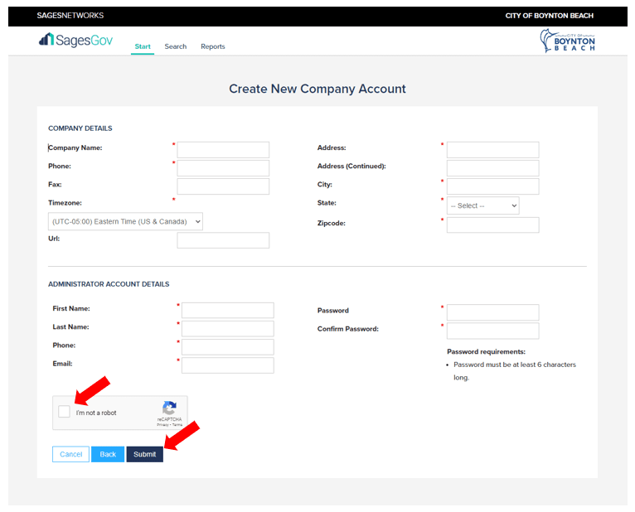Select the City input field

click(492, 186)
